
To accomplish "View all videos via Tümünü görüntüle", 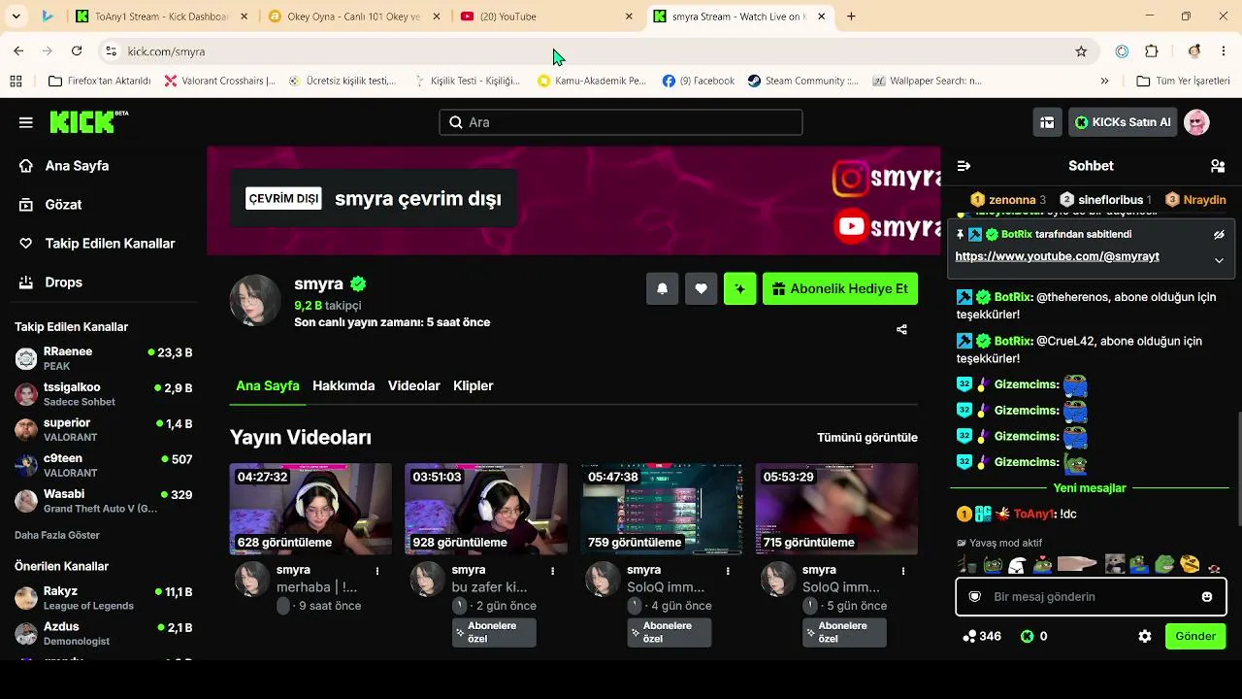I will pos(867,438).
